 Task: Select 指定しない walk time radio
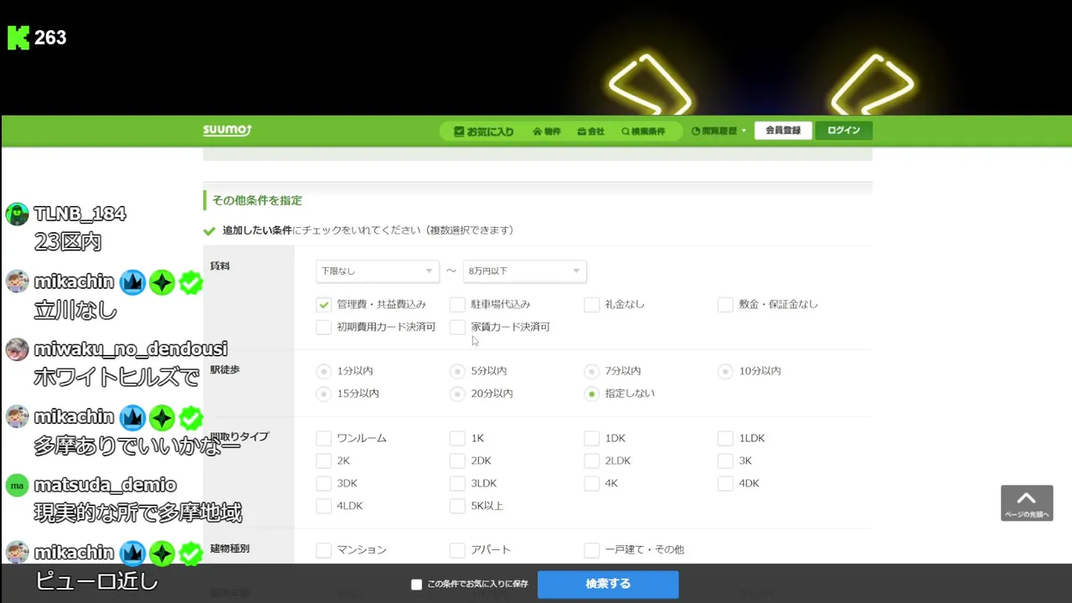(591, 394)
